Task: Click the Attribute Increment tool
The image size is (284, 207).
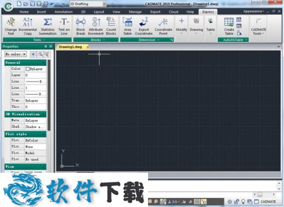Action: click(x=96, y=26)
